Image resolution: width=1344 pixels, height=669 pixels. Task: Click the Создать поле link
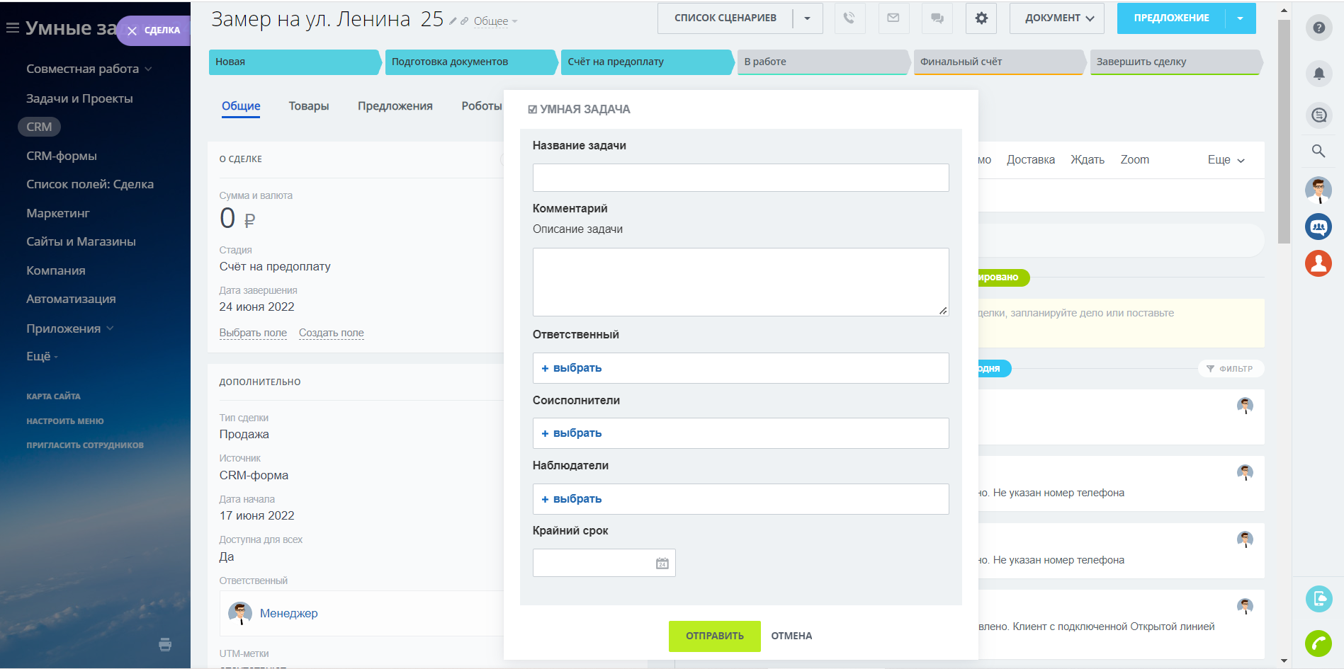pyautogui.click(x=332, y=333)
